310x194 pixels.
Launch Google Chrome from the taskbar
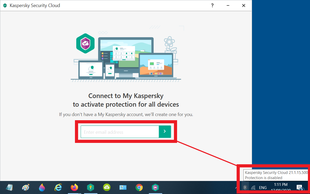(x=139, y=187)
